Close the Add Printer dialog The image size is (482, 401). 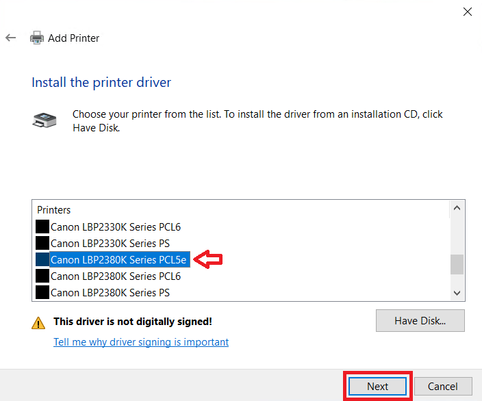[x=467, y=12]
